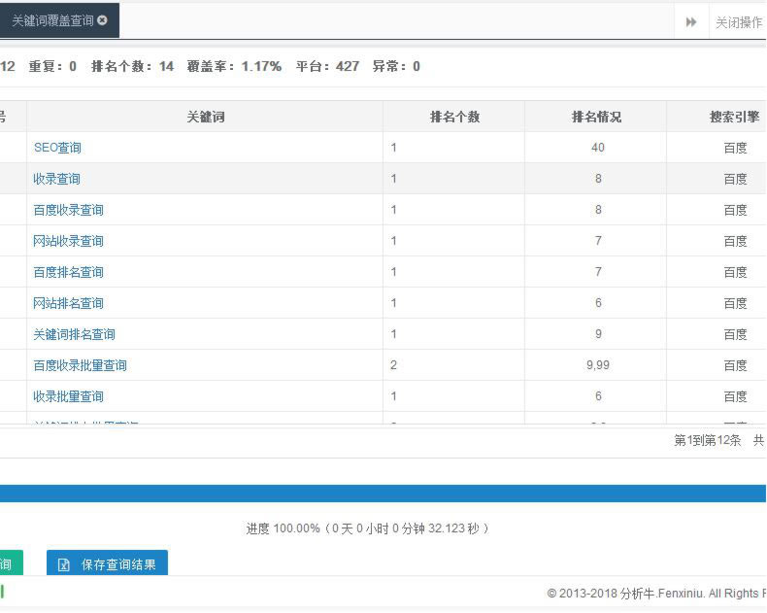Sort by the 关键词 column header
This screenshot has width=767, height=613.
pos(205,117)
